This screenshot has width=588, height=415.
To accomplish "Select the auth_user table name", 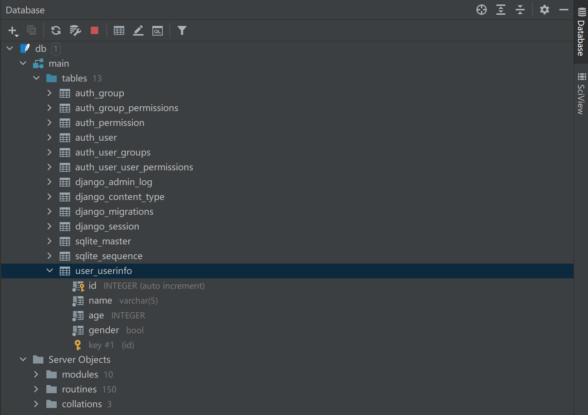I will pyautogui.click(x=96, y=138).
